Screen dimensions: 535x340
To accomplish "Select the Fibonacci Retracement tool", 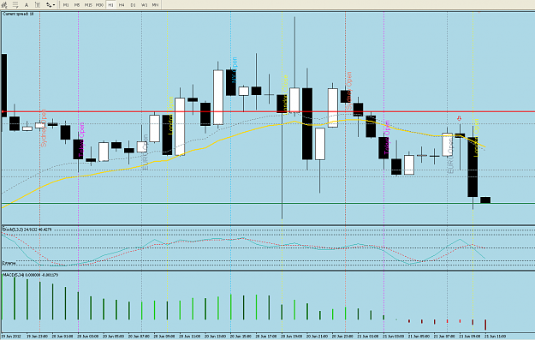I will 15,5.
